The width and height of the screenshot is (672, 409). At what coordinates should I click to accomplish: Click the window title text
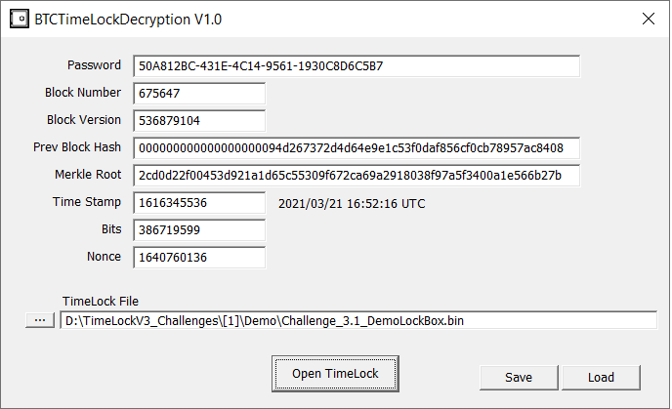click(128, 20)
